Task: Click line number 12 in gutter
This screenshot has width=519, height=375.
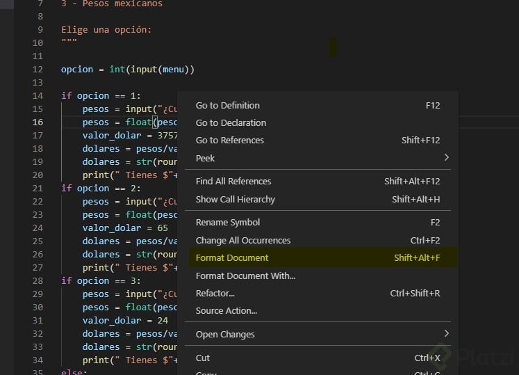Action: coord(38,70)
